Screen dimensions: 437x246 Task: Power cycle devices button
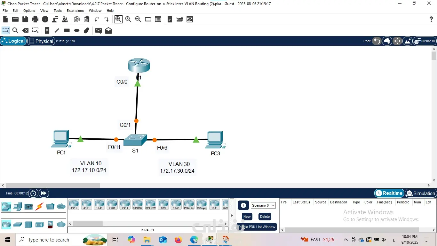(x=33, y=193)
